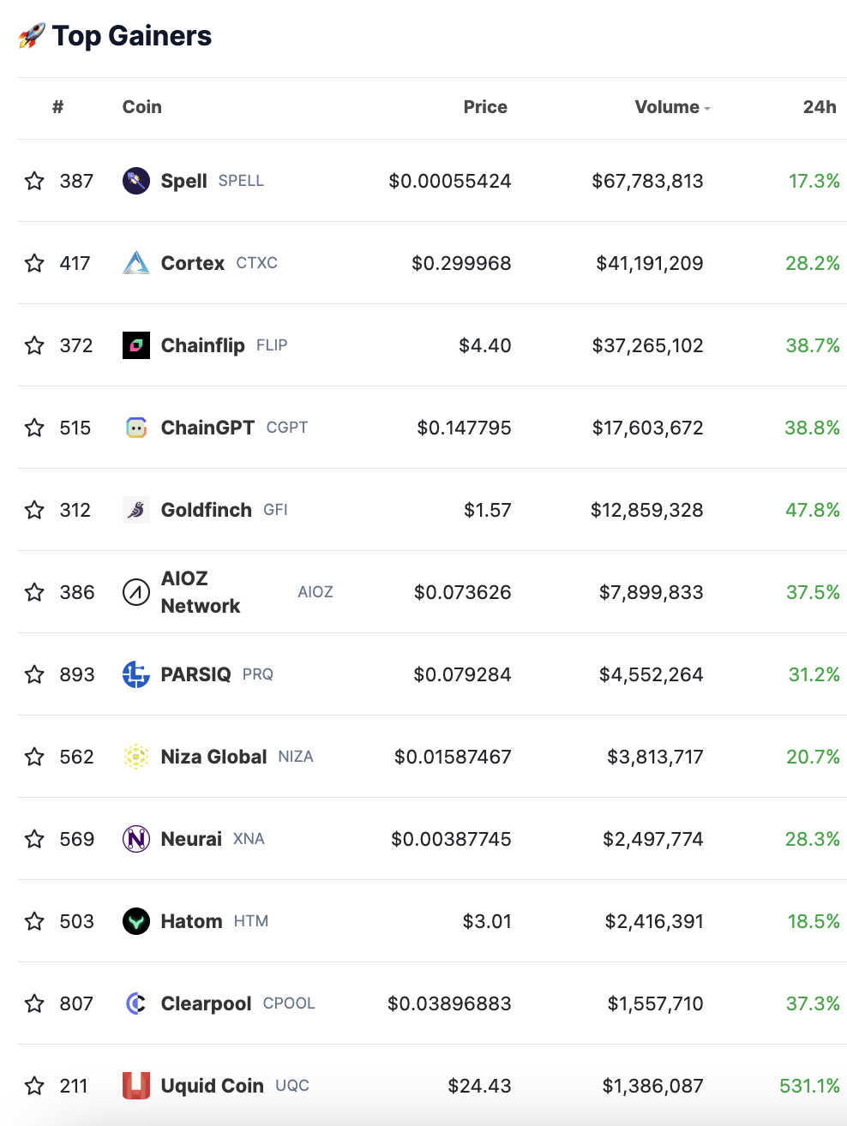Click the Cortex triangle logo icon
The width and height of the screenshot is (847, 1126).
pyautogui.click(x=135, y=263)
